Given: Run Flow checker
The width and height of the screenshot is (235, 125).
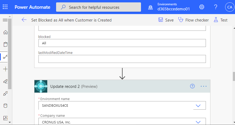Looking at the screenshot, I should pyautogui.click(x=194, y=20).
